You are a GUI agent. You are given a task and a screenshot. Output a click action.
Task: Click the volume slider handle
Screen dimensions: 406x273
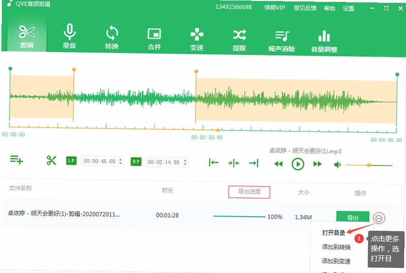(x=368, y=165)
